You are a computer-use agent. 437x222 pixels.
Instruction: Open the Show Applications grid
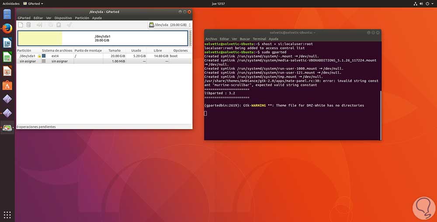pyautogui.click(x=7, y=215)
